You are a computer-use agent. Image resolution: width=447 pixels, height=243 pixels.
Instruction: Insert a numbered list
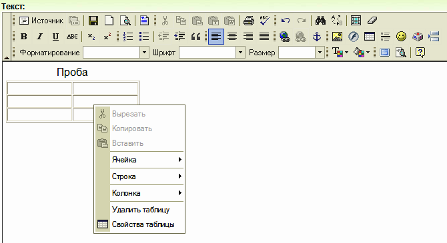click(x=128, y=37)
